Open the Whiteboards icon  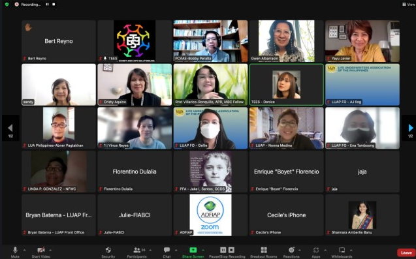point(342,250)
